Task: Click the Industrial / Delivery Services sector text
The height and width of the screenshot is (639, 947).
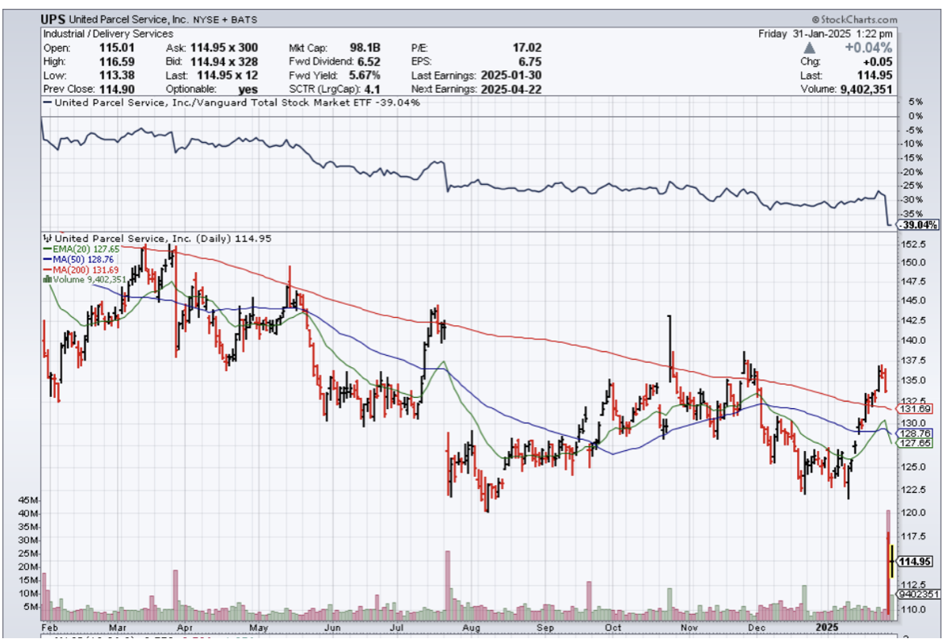Action: coord(108,34)
